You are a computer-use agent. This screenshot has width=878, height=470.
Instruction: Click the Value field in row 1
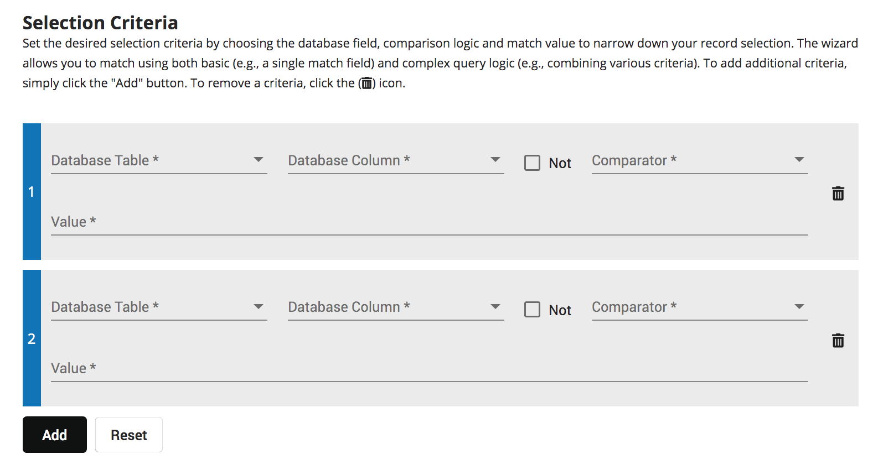click(x=429, y=222)
